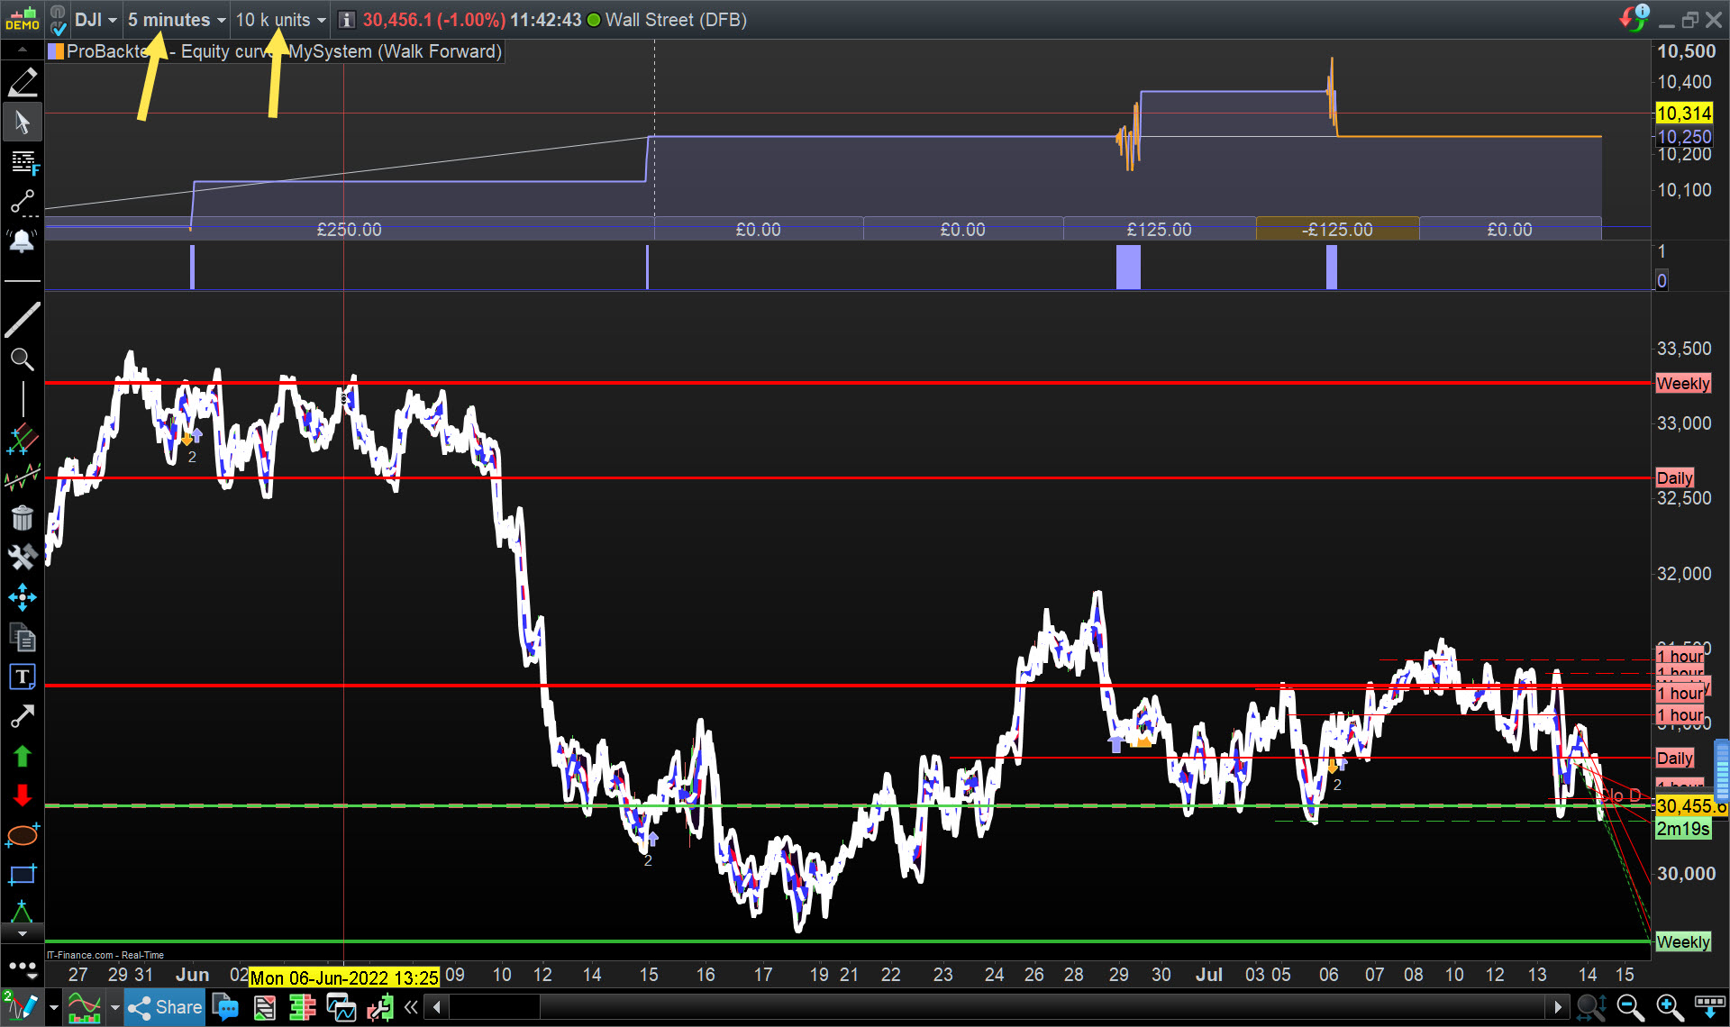Image resolution: width=1730 pixels, height=1027 pixels.
Task: Open the wrench settings tool
Action: pyautogui.click(x=22, y=558)
